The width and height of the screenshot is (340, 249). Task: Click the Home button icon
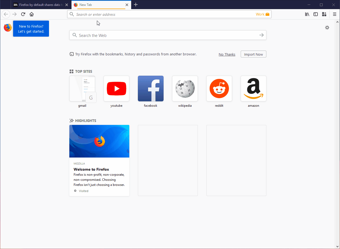(32, 14)
